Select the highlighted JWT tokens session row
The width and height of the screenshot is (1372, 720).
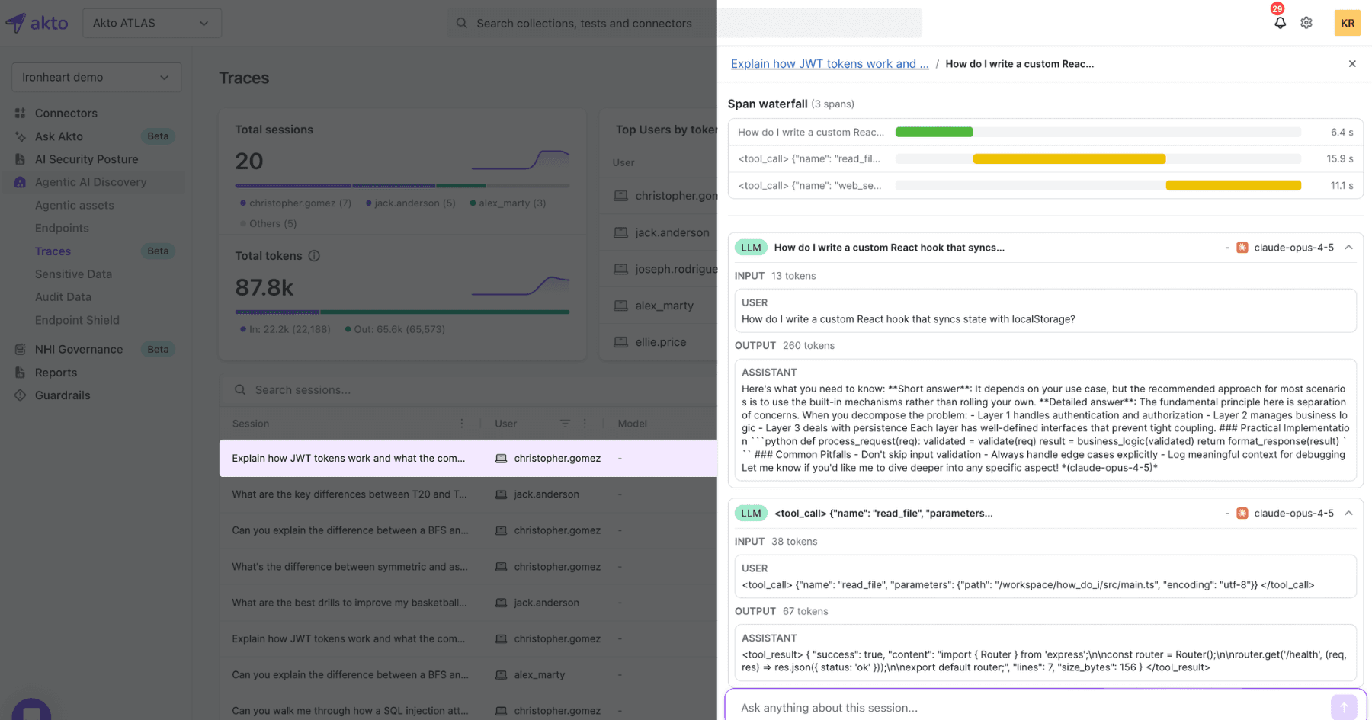click(468, 458)
